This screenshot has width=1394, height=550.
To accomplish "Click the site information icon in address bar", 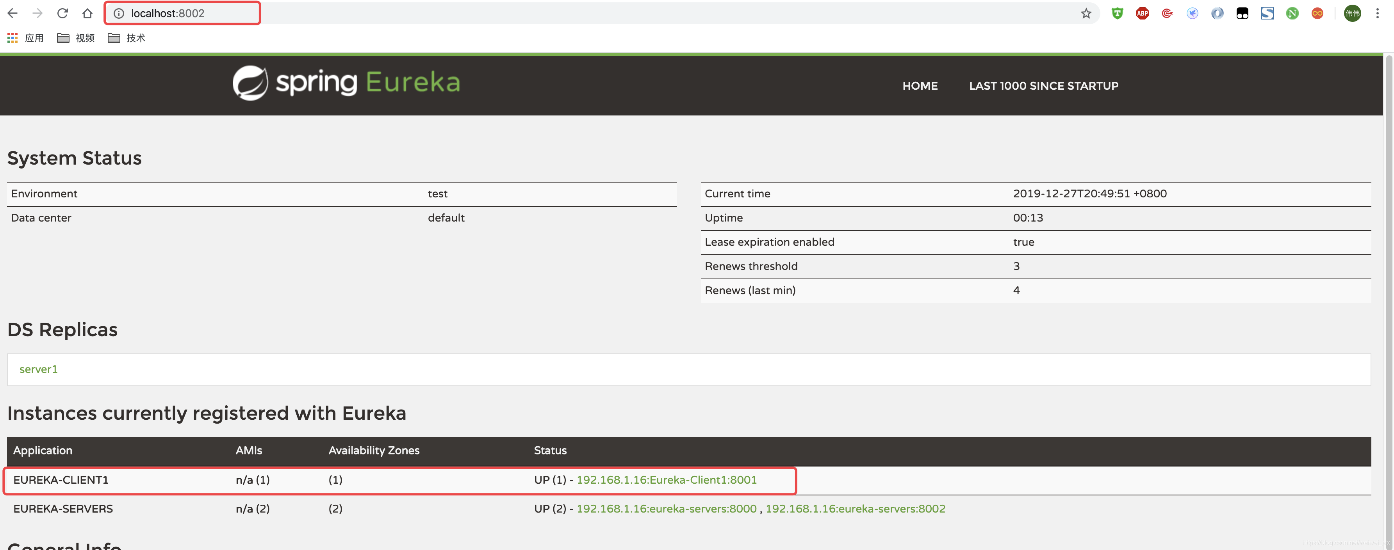I will pyautogui.click(x=119, y=13).
